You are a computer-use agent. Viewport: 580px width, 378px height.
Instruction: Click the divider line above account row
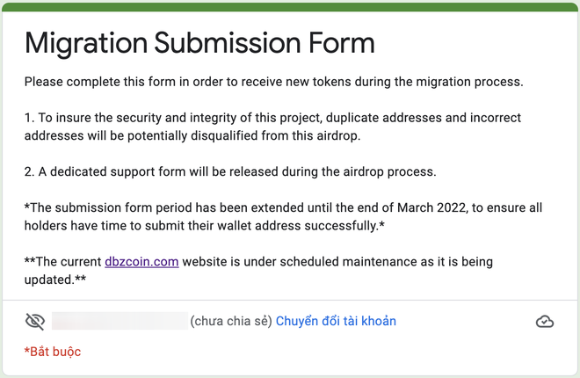[290, 300]
